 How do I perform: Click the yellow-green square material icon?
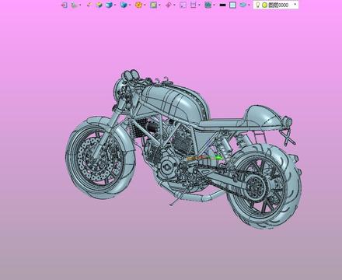[x=154, y=5]
